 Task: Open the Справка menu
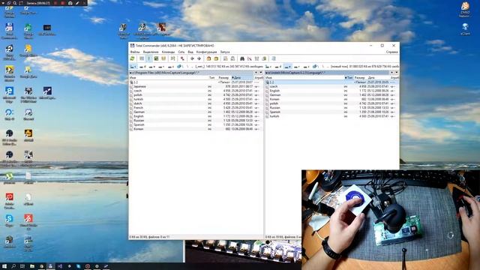391,52
